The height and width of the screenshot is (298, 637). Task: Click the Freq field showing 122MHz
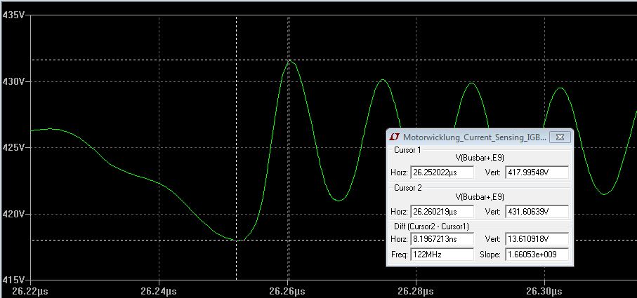(442, 255)
